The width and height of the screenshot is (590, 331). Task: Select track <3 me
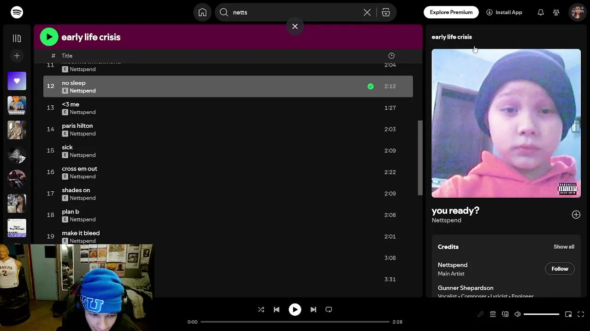pyautogui.click(x=228, y=108)
